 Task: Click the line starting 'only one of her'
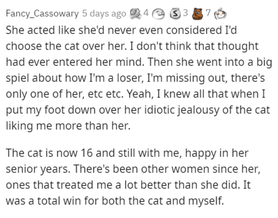[x=136, y=94]
